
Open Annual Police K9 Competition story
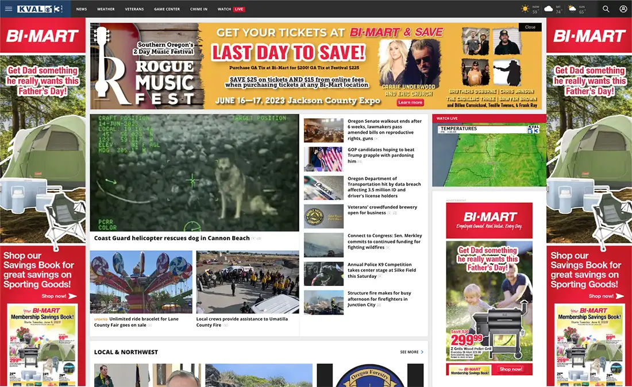coord(381,270)
